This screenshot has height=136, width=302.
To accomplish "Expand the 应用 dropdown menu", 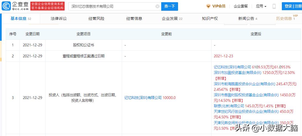I will click(261, 6).
